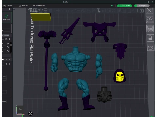Select the Text shape tool

point(98,11)
